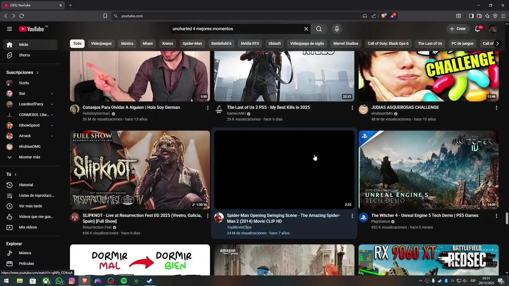This screenshot has width=509, height=286.
Task: Bookmark this page with the bookmark icon
Action: (105, 16)
